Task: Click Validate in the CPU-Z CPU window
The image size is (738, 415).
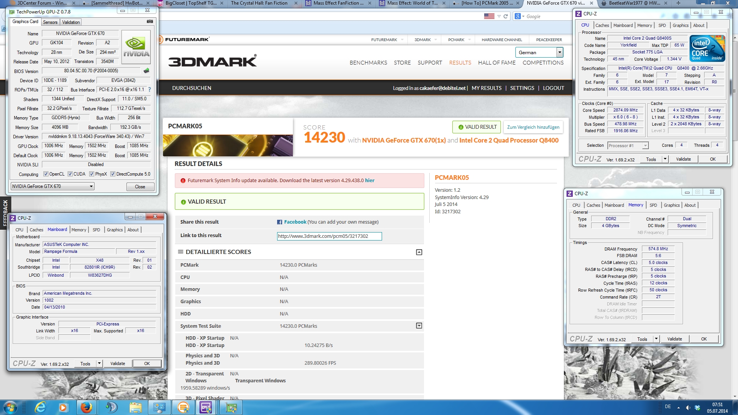Action: 683,159
